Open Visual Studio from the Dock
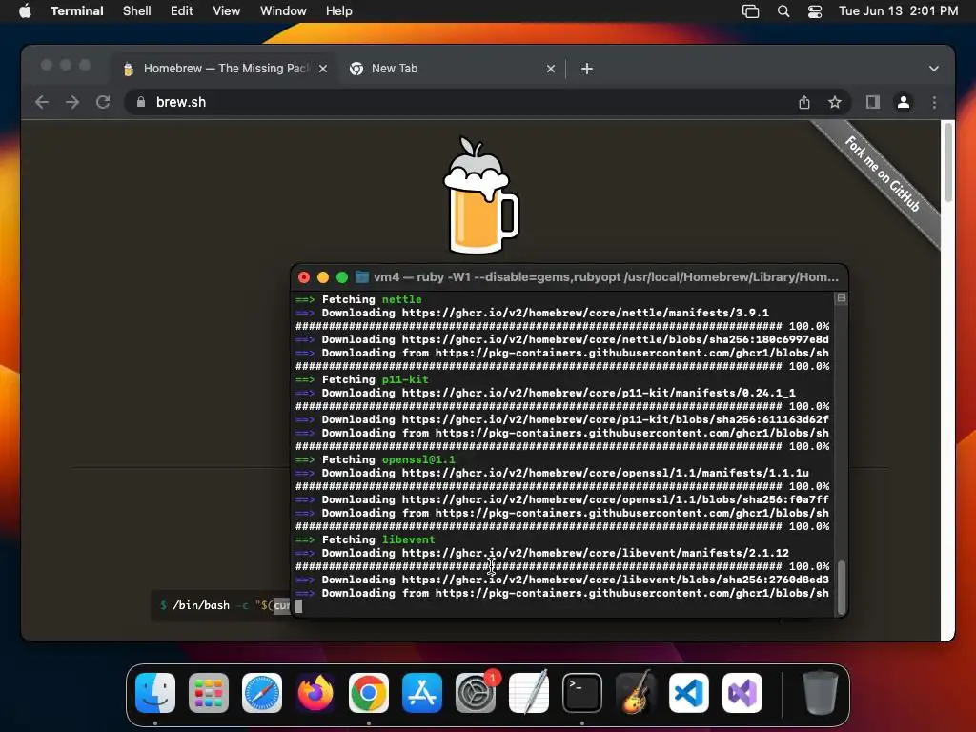This screenshot has width=976, height=732. (742, 693)
